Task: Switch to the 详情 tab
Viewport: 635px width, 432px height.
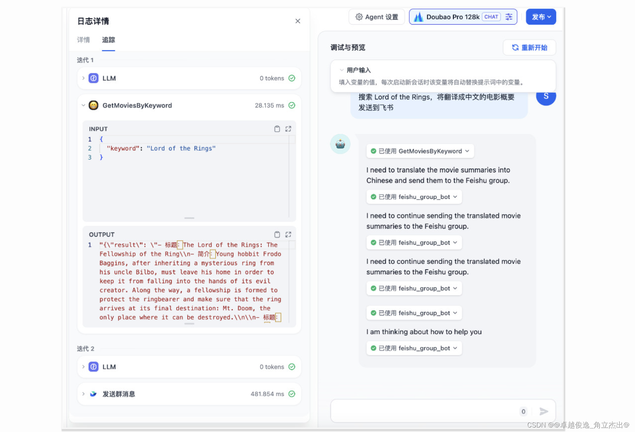Action: (x=84, y=40)
